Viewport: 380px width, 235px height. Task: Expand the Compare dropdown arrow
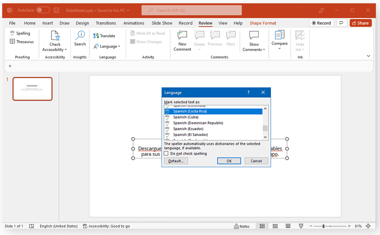point(279,49)
